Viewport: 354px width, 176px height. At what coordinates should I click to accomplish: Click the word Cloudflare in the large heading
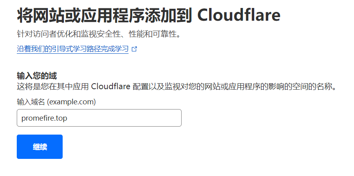[239, 15]
